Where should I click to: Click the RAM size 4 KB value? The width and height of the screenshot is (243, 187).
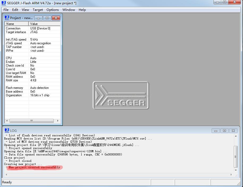(33, 80)
